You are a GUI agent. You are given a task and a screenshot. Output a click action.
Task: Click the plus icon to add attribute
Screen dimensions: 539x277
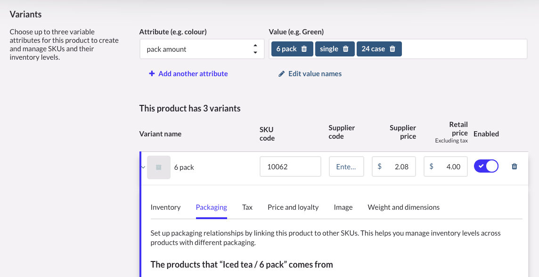click(152, 74)
